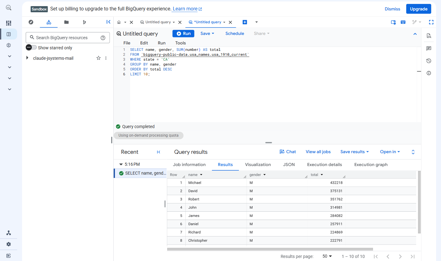Close the home tab
441x261 pixels.
[x=131, y=22]
